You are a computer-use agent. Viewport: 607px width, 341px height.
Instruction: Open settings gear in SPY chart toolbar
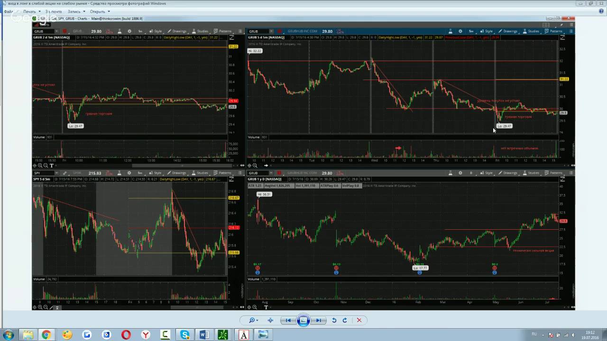(129, 173)
